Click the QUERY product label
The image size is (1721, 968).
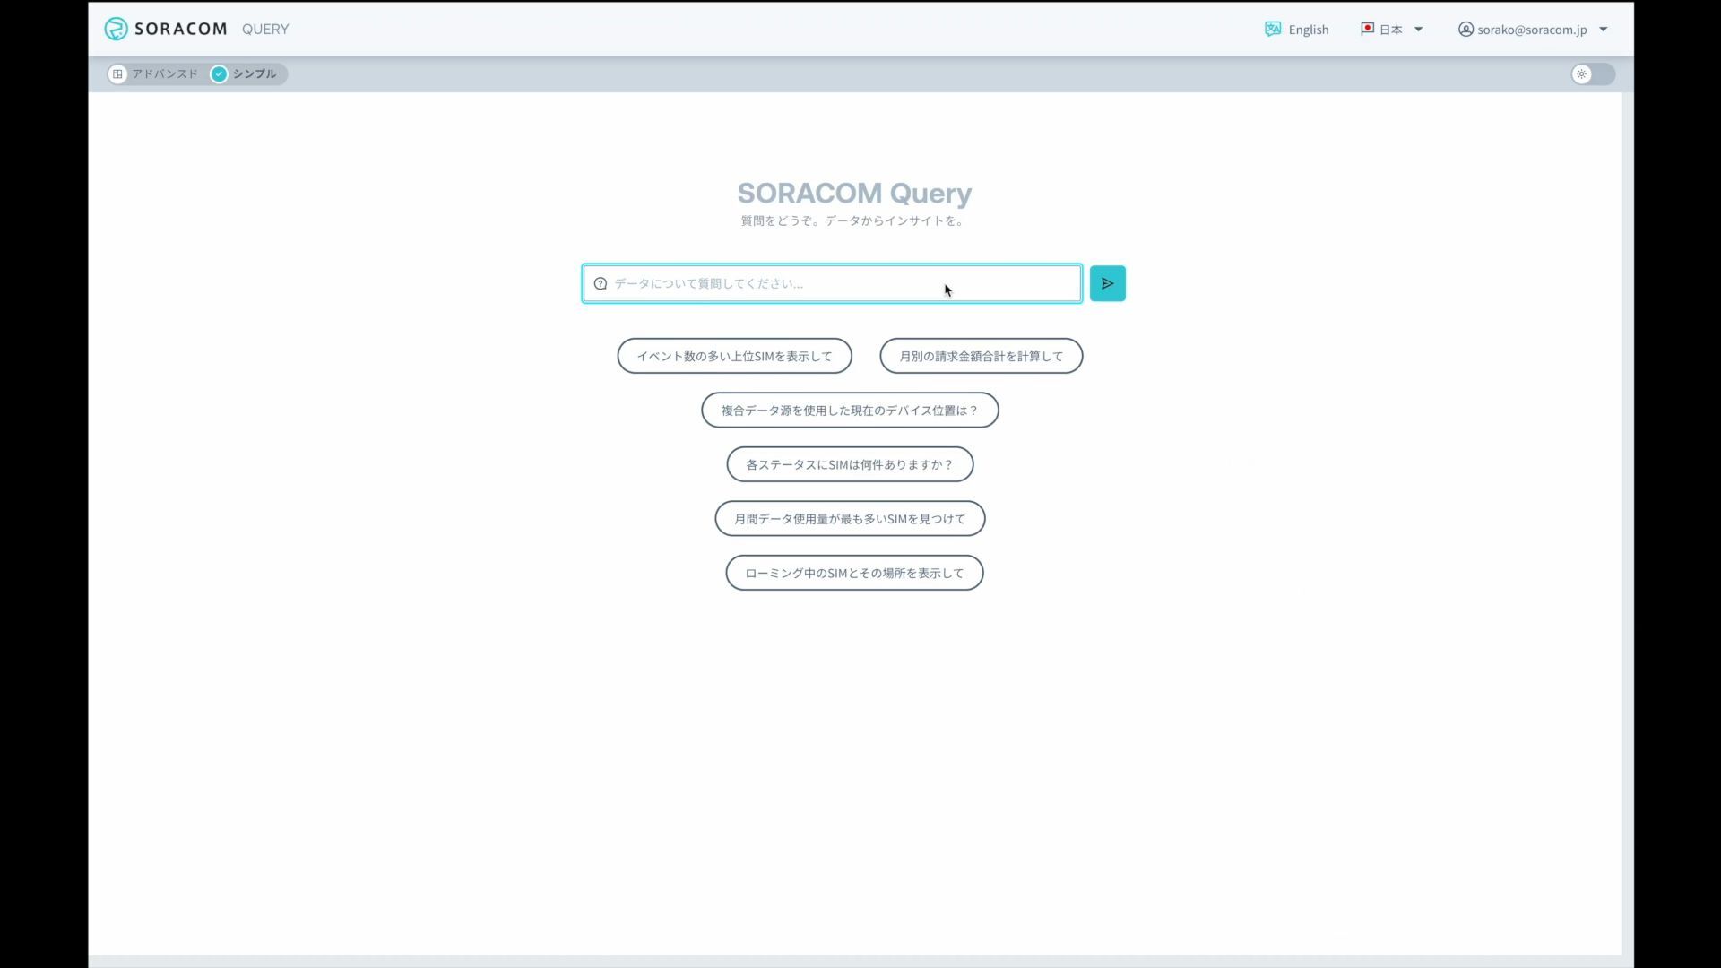(x=265, y=29)
